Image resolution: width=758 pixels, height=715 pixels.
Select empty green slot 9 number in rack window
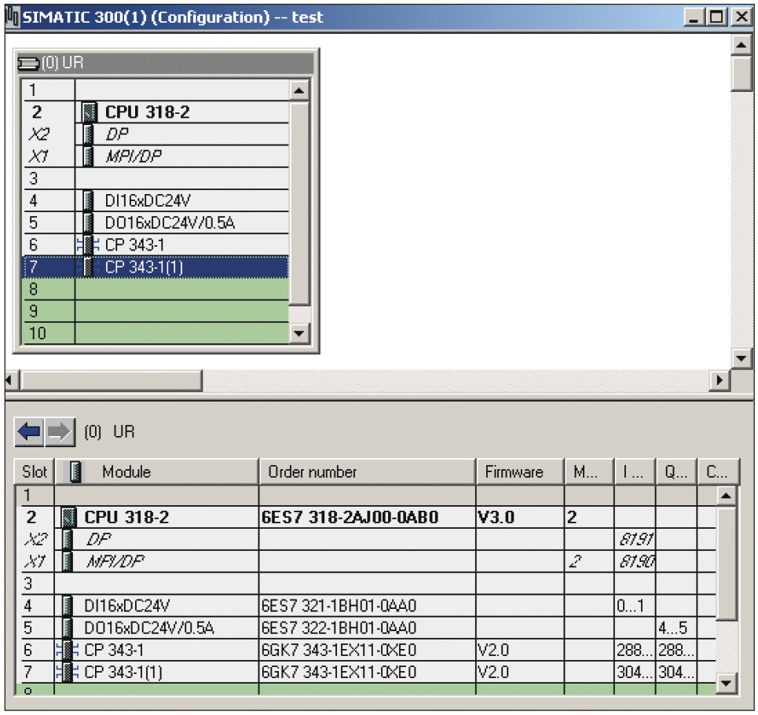point(33,311)
